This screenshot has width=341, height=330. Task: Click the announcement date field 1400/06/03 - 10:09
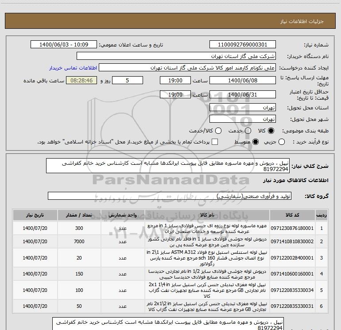pos(64,45)
